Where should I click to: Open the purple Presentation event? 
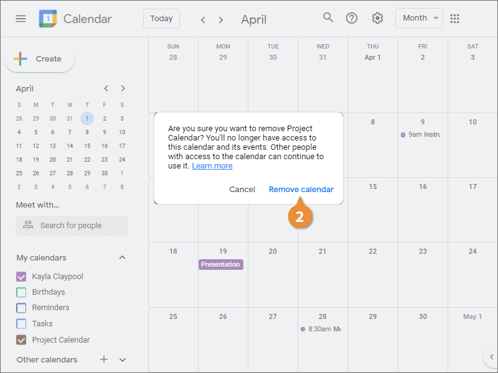click(220, 264)
